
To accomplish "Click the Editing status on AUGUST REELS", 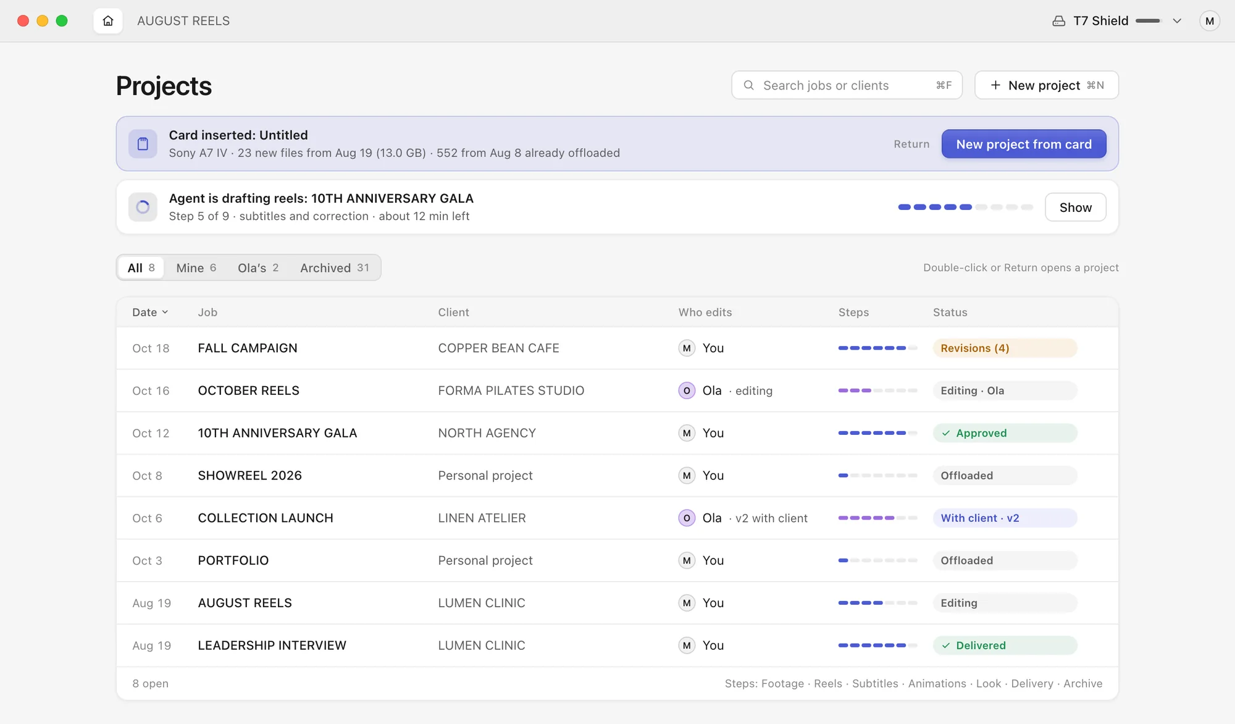I will (x=1005, y=603).
